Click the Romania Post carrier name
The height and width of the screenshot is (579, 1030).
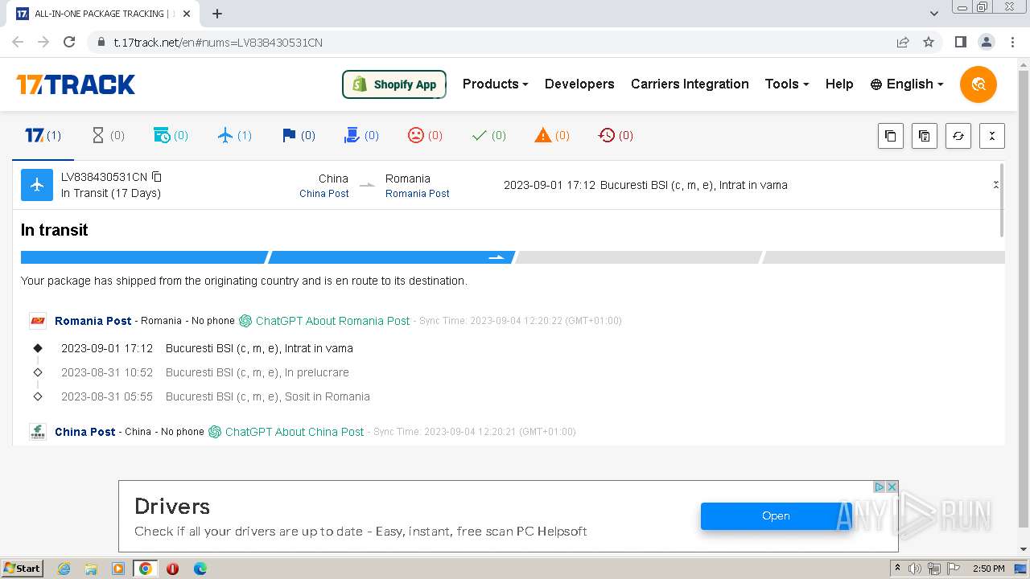93,320
